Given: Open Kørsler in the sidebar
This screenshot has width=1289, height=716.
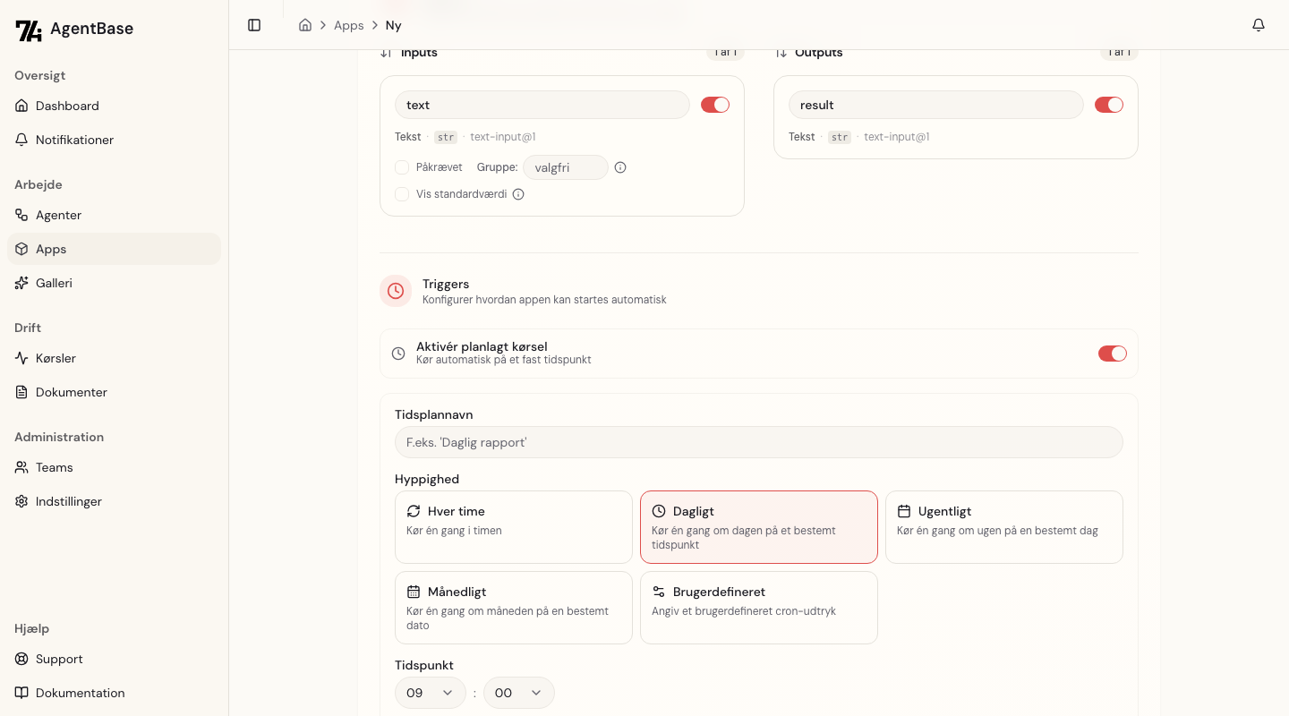Looking at the screenshot, I should [x=55, y=358].
